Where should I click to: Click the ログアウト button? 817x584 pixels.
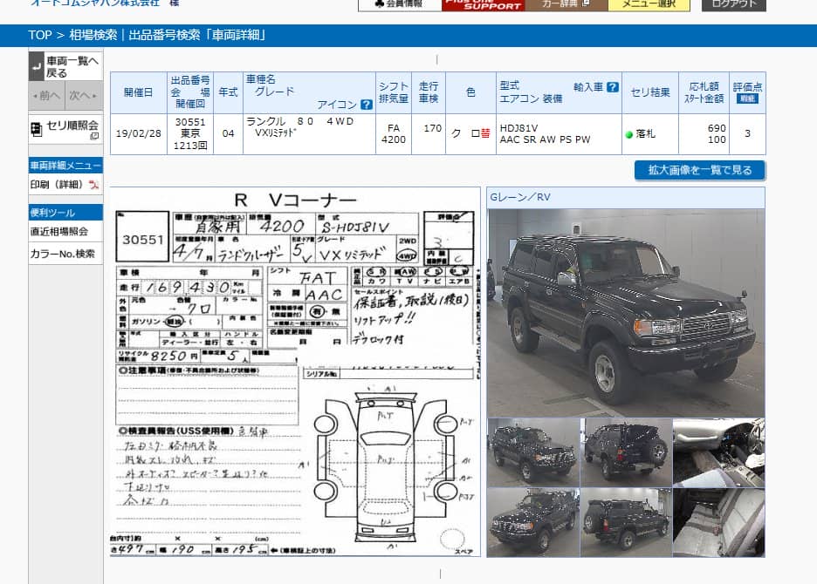(x=733, y=4)
